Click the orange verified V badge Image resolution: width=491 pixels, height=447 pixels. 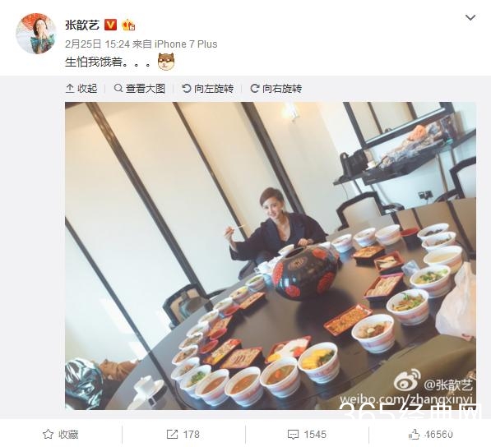[x=110, y=25]
